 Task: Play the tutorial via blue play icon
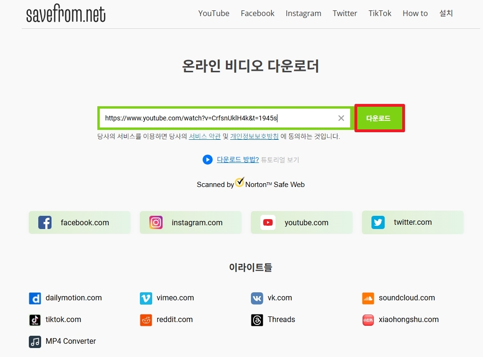pyautogui.click(x=207, y=160)
